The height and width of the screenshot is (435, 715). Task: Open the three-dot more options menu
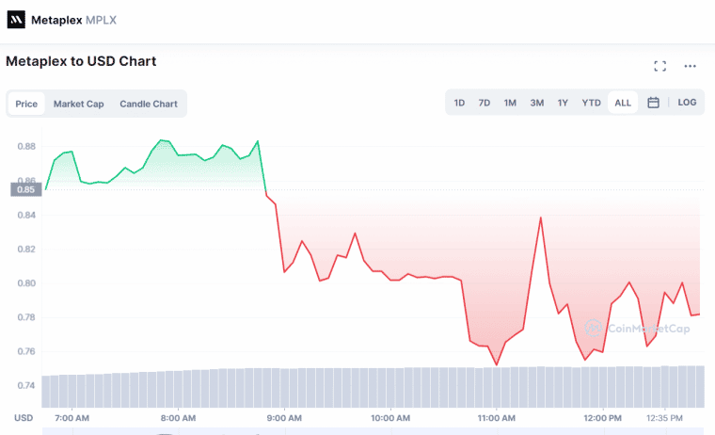(690, 66)
